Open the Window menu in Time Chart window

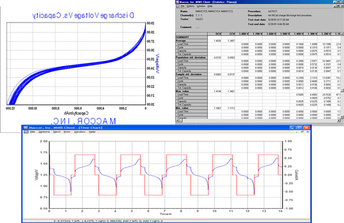pyautogui.click(x=80, y=132)
